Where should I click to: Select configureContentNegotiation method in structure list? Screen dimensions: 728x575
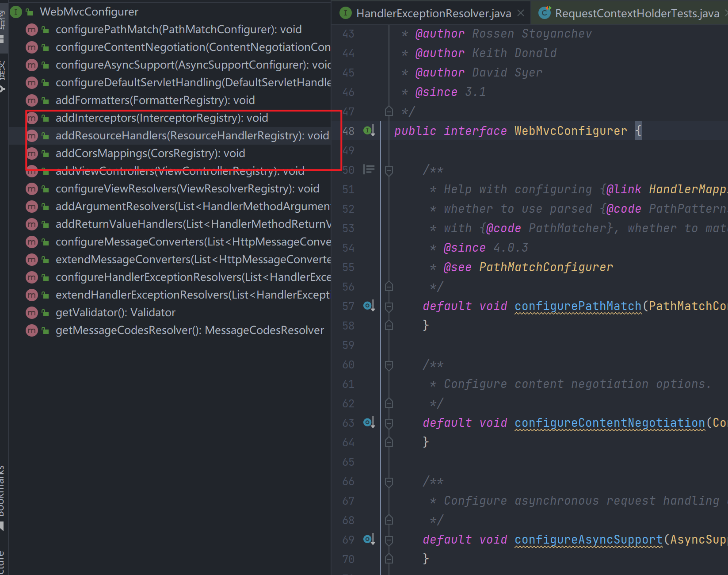coord(193,47)
